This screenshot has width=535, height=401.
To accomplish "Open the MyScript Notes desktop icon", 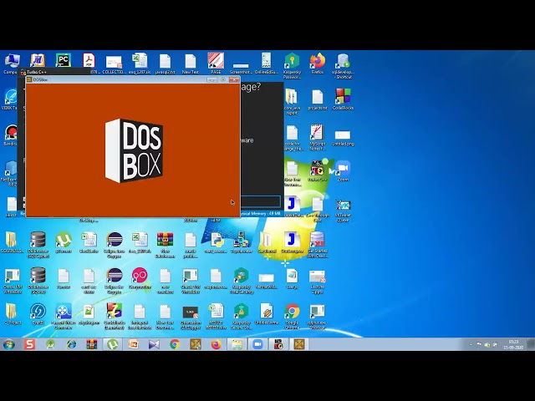I will (x=318, y=137).
